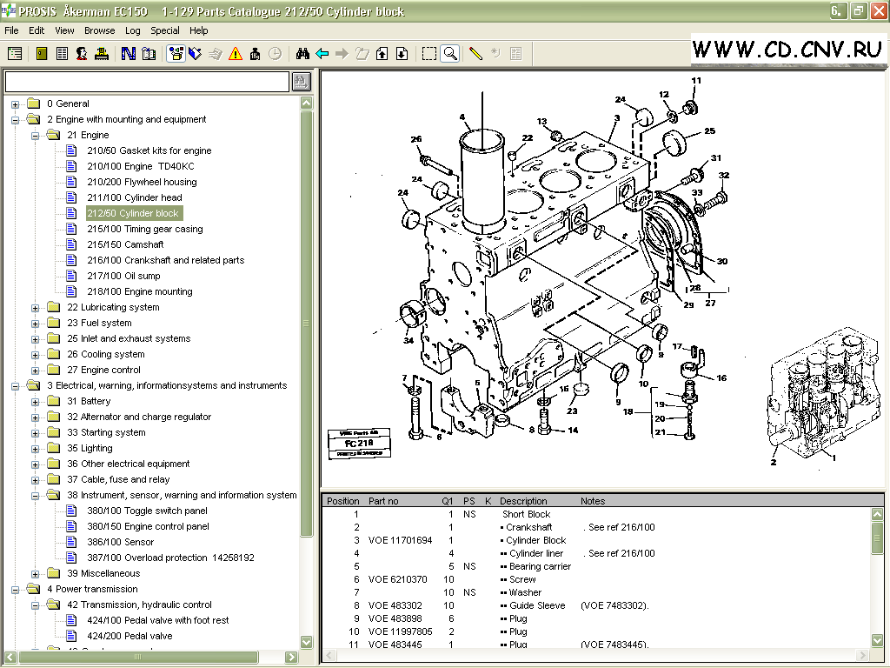Viewport: 890px width, 668px height.
Task: Select 424/100 Pedal valve with foot rest
Action: (x=158, y=620)
